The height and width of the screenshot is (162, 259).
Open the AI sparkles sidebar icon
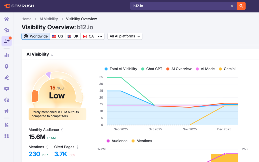[7, 41]
